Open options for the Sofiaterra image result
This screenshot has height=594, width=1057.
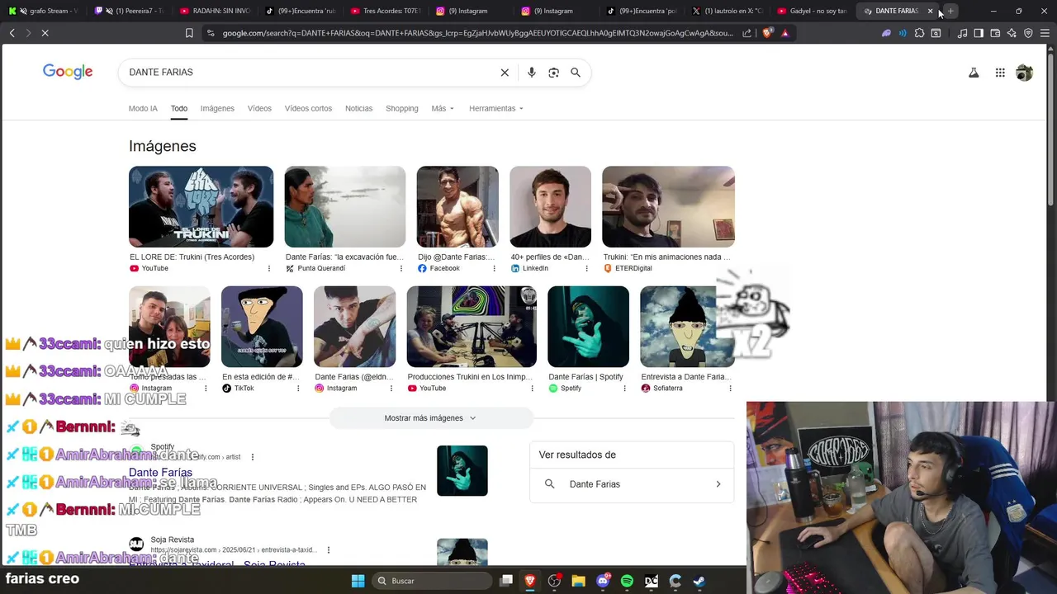point(730,388)
